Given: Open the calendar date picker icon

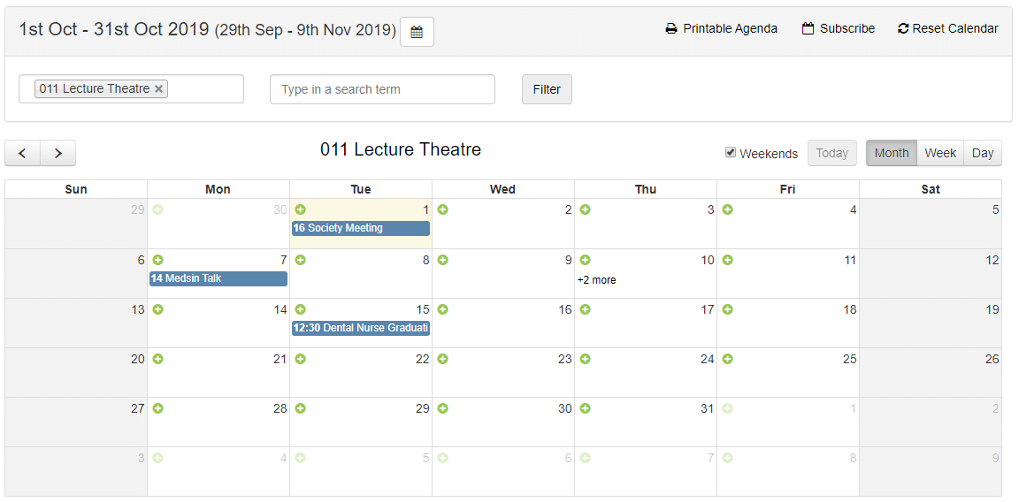Looking at the screenshot, I should (x=417, y=32).
